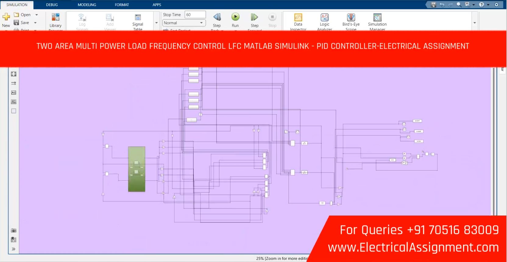This screenshot has width=507, height=262.
Task: Switch to the DEBUG tab
Action: 52,5
